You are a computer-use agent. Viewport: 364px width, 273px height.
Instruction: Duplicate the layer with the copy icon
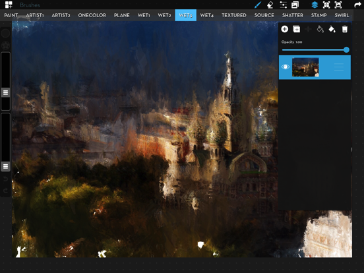point(296,29)
